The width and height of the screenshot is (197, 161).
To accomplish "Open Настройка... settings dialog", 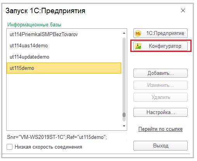I will tap(161, 112).
